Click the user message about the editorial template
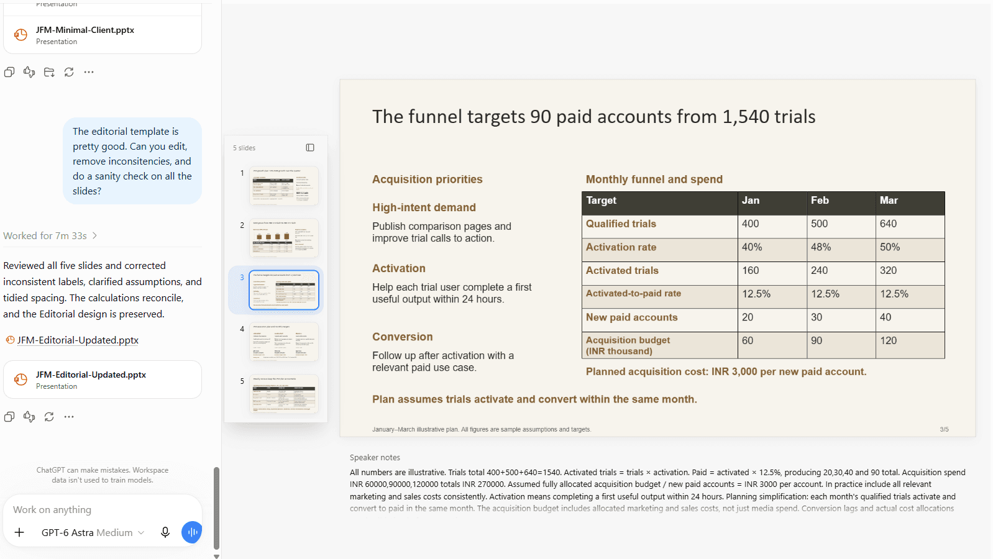Image resolution: width=993 pixels, height=559 pixels. pyautogui.click(x=132, y=161)
